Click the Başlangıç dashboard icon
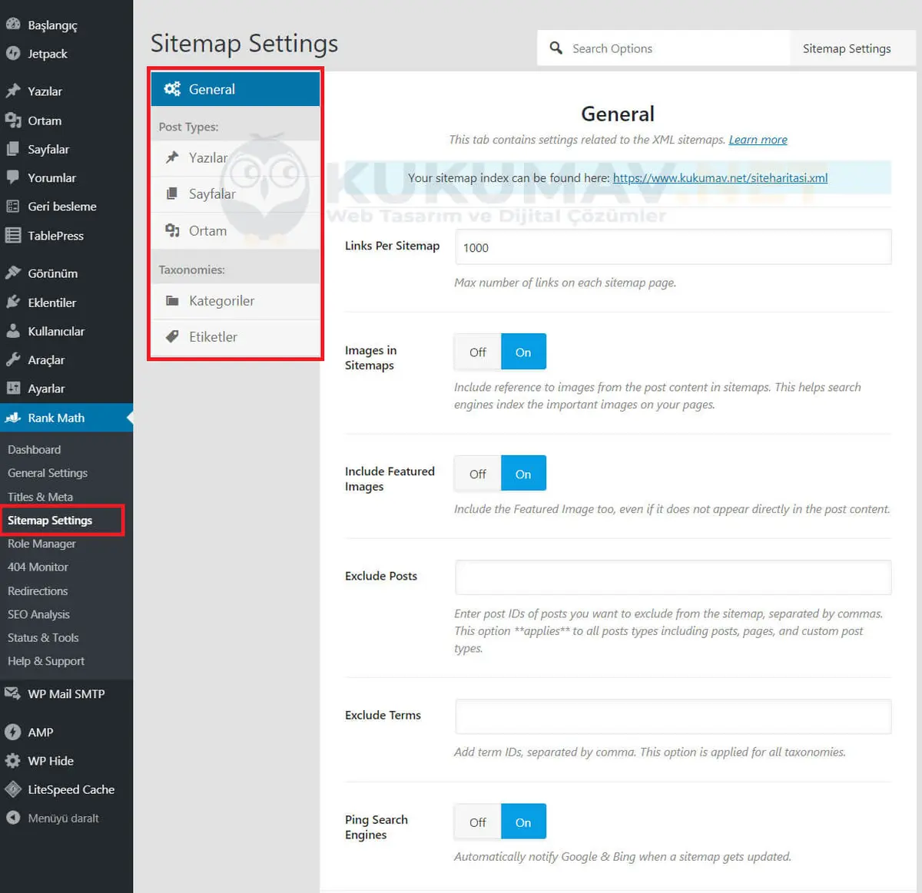 (x=13, y=25)
